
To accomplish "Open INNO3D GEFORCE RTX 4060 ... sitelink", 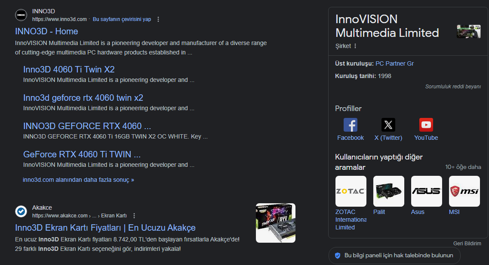I will (x=87, y=126).
